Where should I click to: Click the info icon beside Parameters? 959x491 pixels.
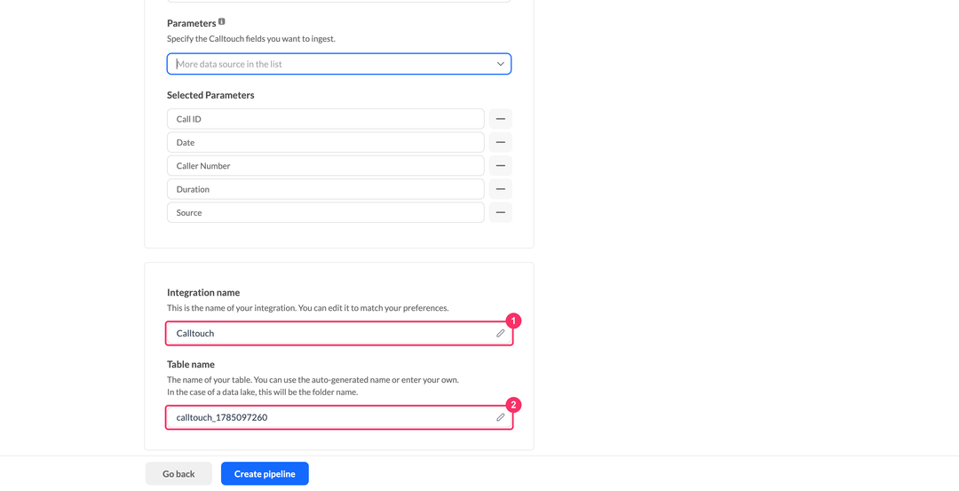[x=222, y=21]
